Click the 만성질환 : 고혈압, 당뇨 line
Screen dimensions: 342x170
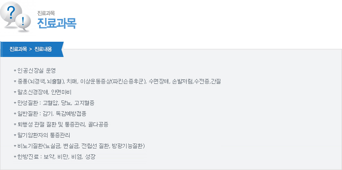54,103
